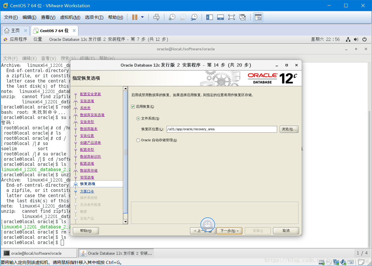Screen dimensions: 372x266
Task: Toggle the 启用恢复 checkbox
Action: point(133,107)
